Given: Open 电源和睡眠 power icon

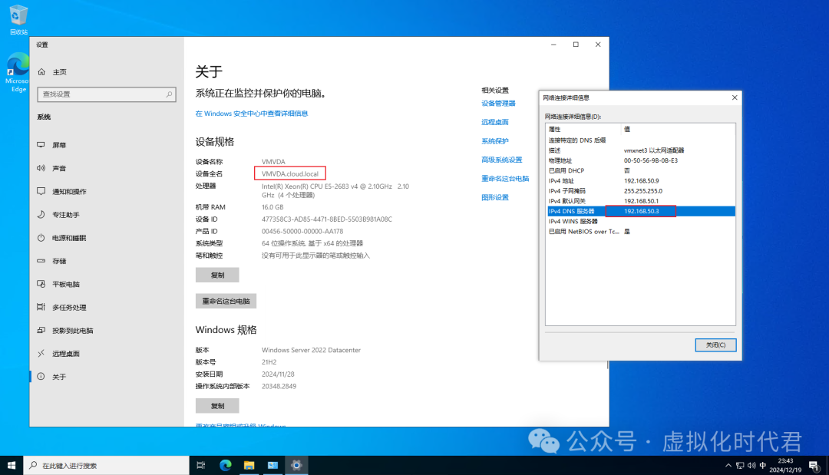Looking at the screenshot, I should (x=41, y=238).
